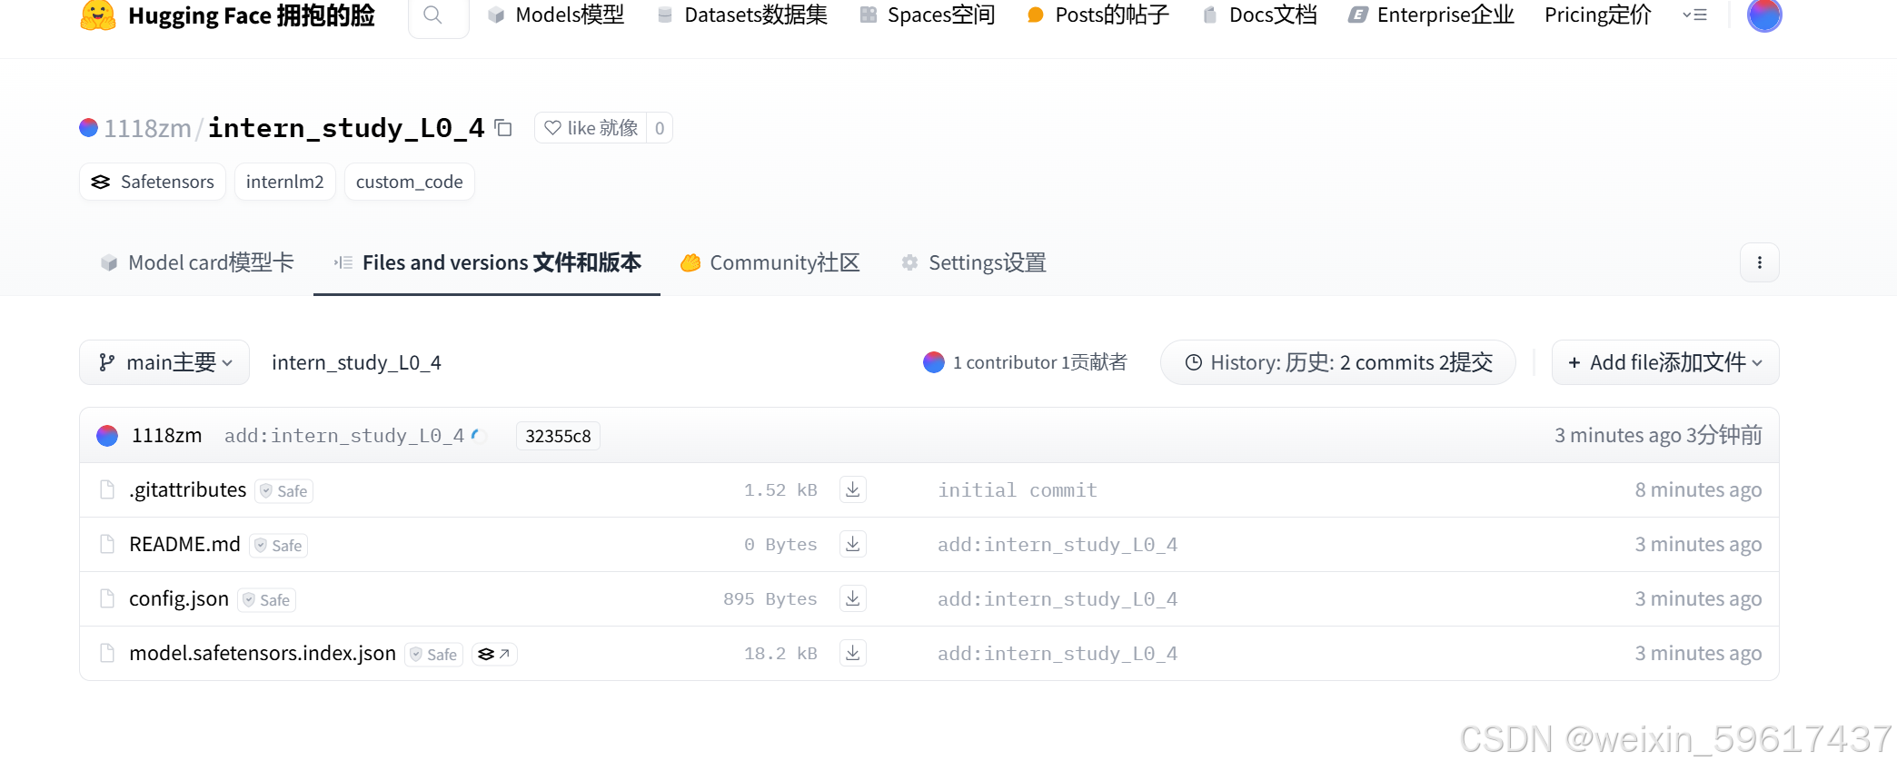The height and width of the screenshot is (770, 1897).
Task: Click the contributor avatar beside 1 contributor
Action: coord(934,362)
